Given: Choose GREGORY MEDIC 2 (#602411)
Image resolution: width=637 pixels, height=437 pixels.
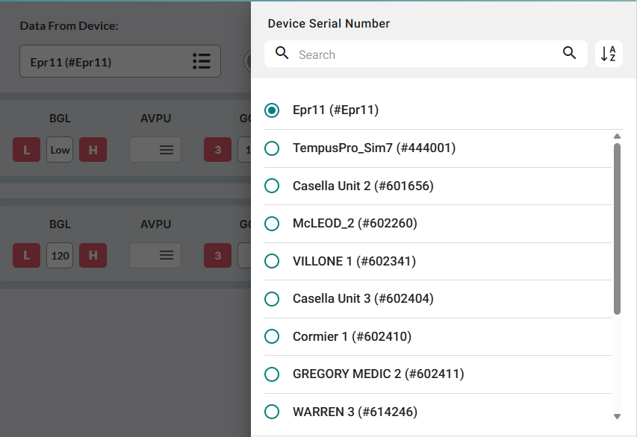Looking at the screenshot, I should tap(273, 374).
